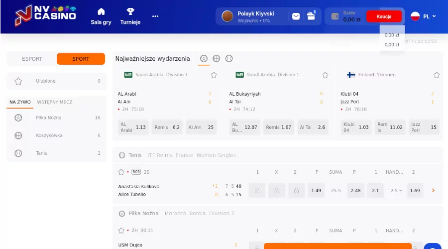Open Turnieje trophy icon

(x=130, y=11)
